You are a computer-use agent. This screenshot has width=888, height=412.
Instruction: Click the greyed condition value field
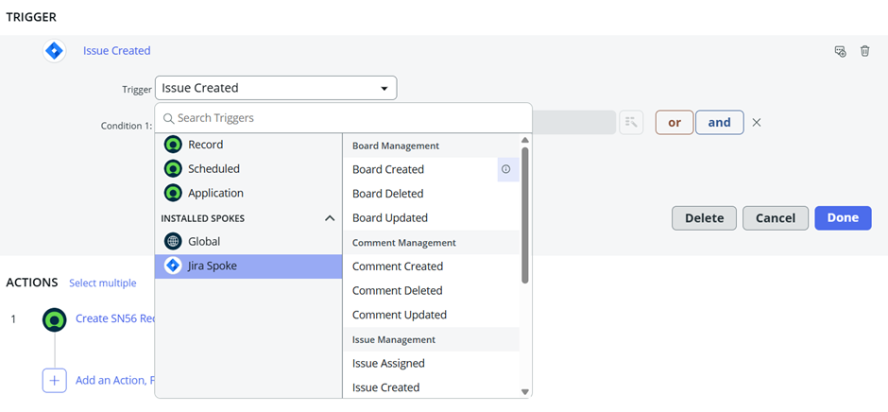coord(573,123)
